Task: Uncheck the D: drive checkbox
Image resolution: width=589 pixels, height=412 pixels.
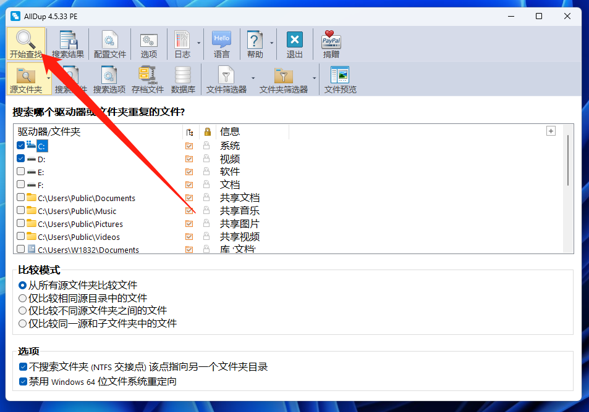Action: point(20,159)
